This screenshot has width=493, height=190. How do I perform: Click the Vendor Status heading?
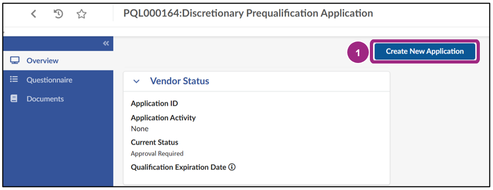[x=179, y=81]
